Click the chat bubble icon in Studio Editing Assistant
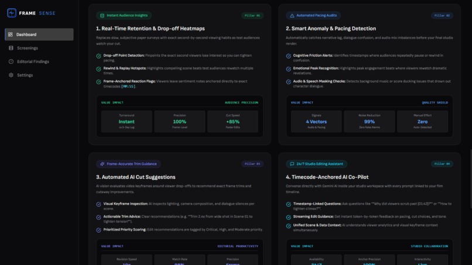Image resolution: width=472 pixels, height=265 pixels. [x=292, y=164]
